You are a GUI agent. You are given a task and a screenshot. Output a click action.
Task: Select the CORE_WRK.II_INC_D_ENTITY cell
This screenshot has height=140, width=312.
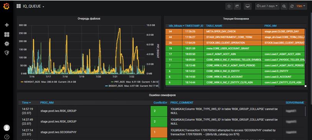(x=233, y=71)
